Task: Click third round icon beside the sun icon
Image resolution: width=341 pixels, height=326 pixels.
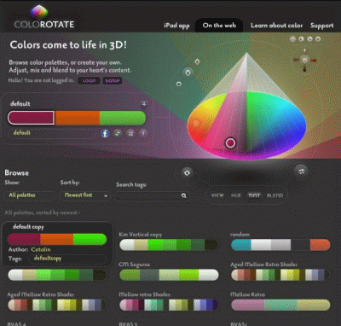Action: point(309,39)
